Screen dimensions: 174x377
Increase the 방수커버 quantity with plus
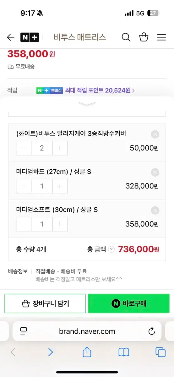coord(60,148)
